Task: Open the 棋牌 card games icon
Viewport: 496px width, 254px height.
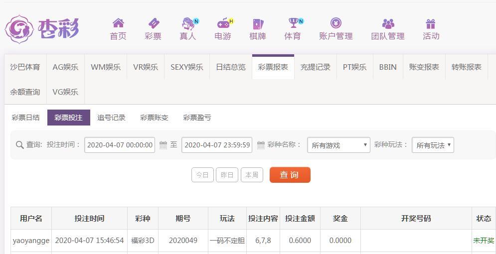Action: point(258,24)
